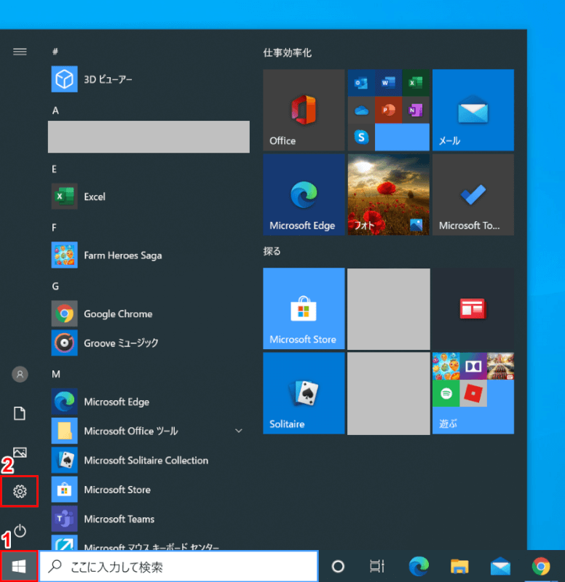
Task: Expand the Microsoft Office ツール folder
Action: pos(149,431)
